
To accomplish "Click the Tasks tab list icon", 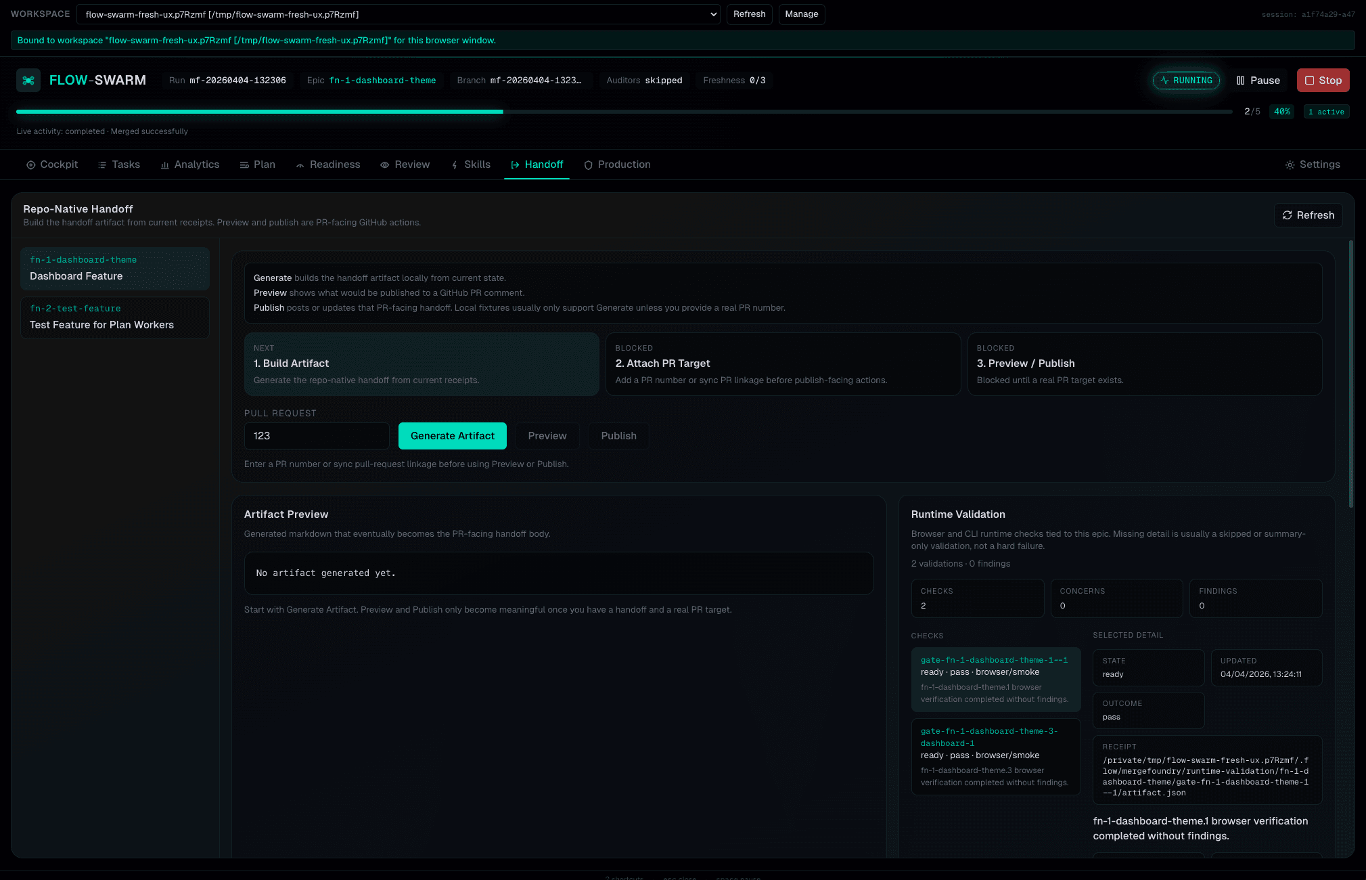I will pos(102,165).
